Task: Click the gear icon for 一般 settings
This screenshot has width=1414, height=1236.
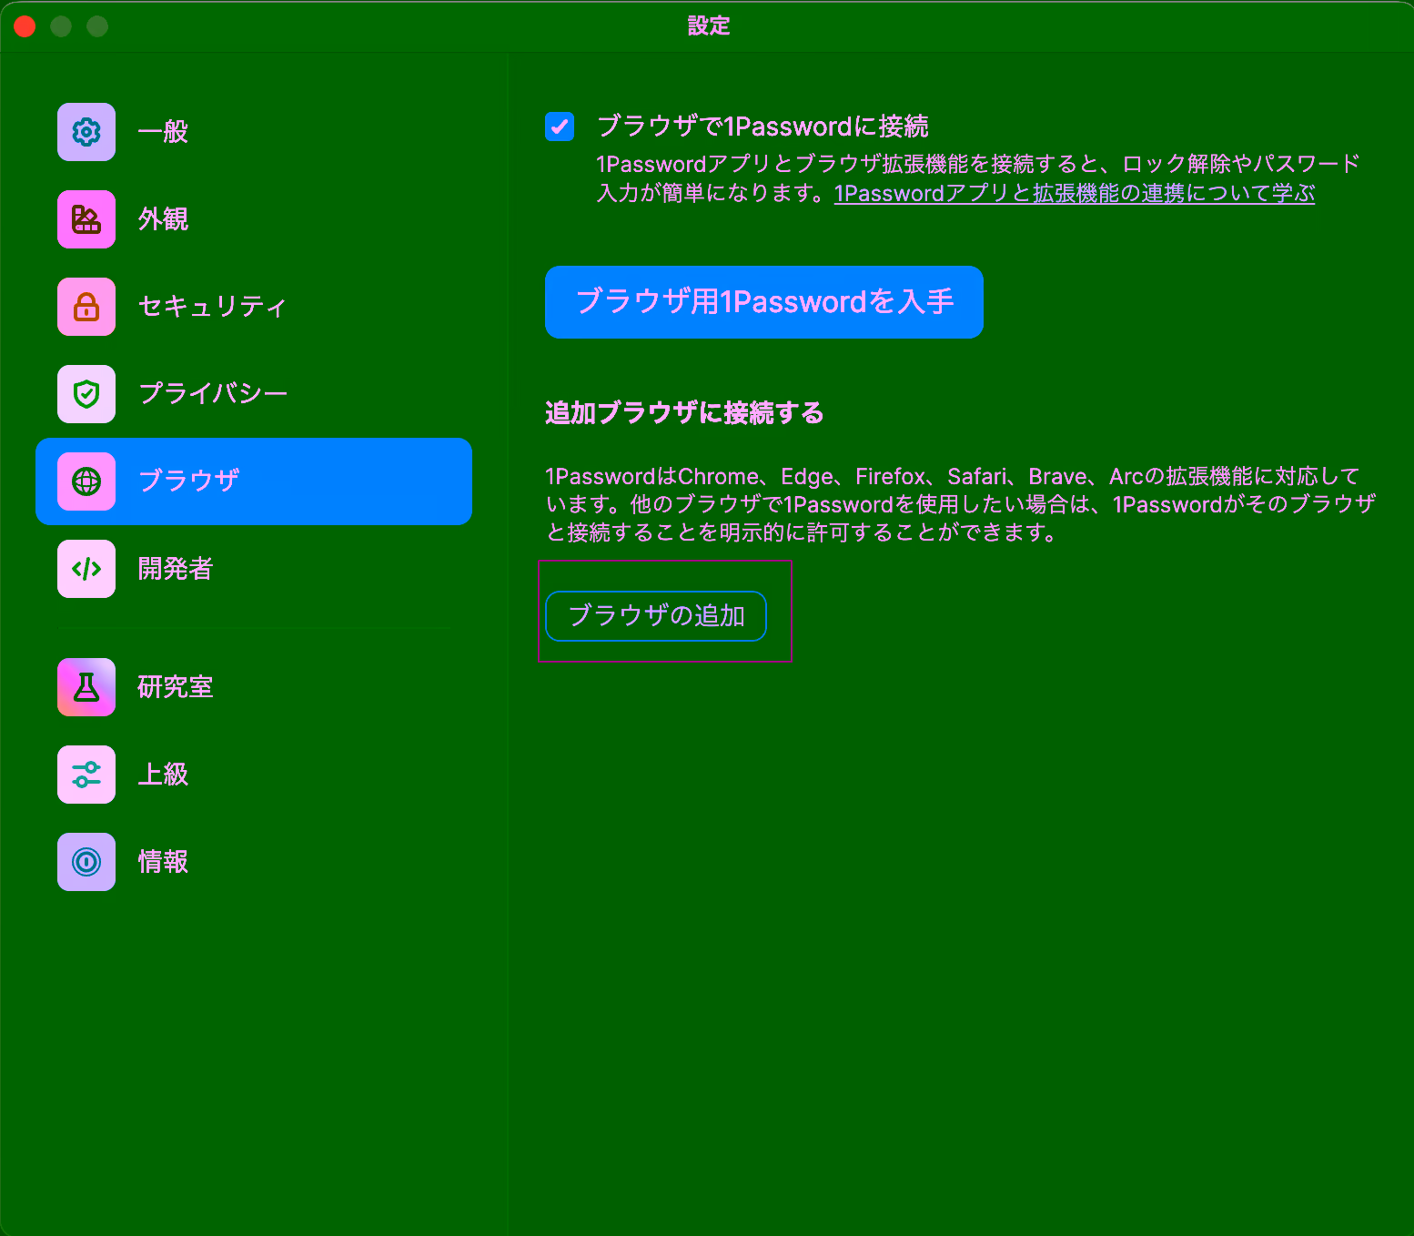Action: click(86, 132)
